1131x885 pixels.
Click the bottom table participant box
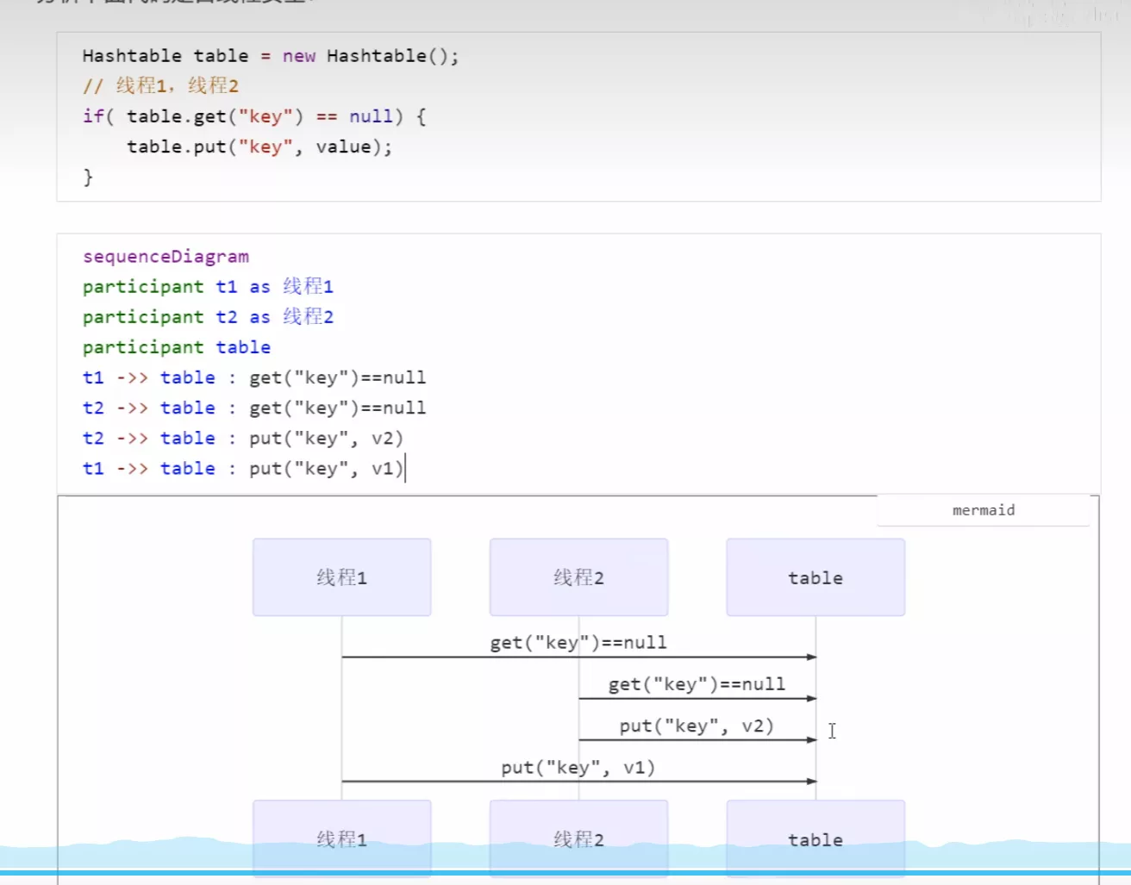click(x=815, y=838)
